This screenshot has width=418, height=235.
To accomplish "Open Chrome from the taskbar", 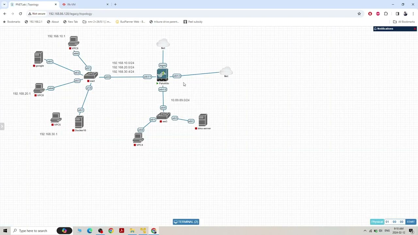I will click(111, 231).
